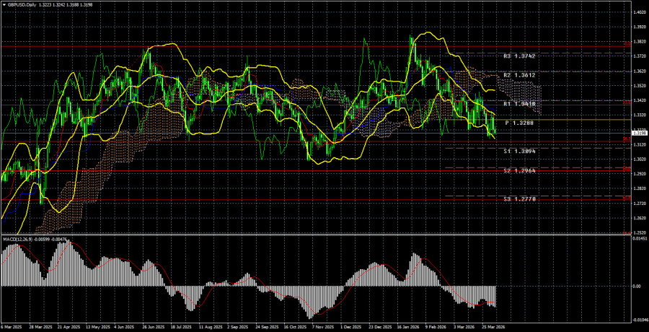Select the S2 1.2964 support label
This screenshot has width=649, height=332.
point(521,170)
